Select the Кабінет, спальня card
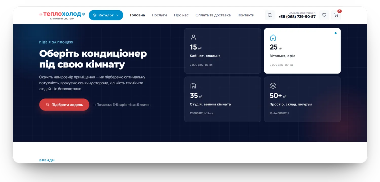 [223, 51]
